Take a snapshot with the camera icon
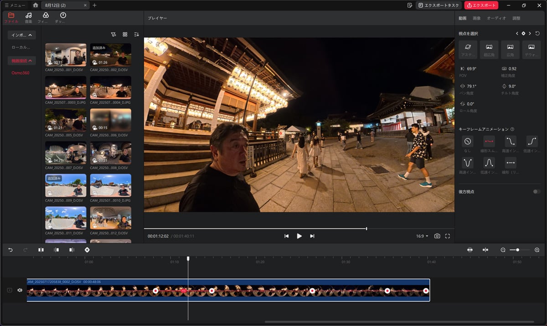The image size is (547, 326). click(437, 236)
